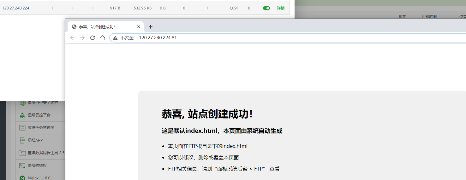Click the 1,091 value in table
The height and width of the screenshot is (180, 466).
click(234, 8)
